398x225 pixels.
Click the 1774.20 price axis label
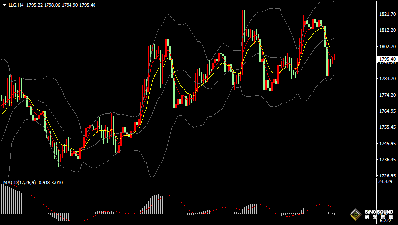[388, 95]
